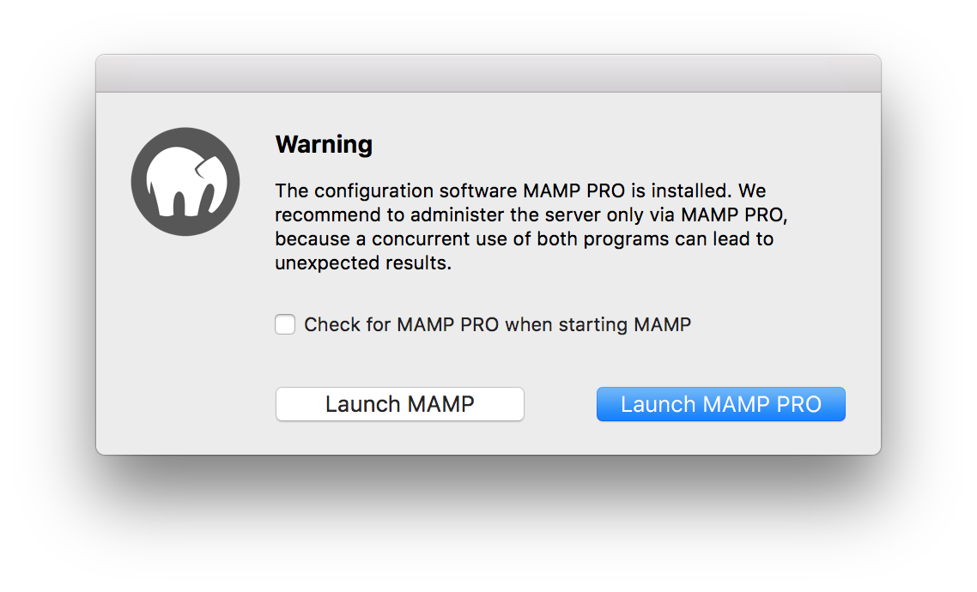Click 'MAMP PRO,' at the end of the second line
The height and width of the screenshot is (592, 977).
point(735,214)
